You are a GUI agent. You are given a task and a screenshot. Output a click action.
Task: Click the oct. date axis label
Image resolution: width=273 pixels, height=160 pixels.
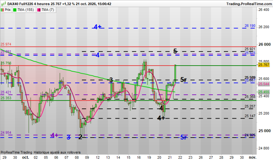pyautogui.click(x=25, y=157)
